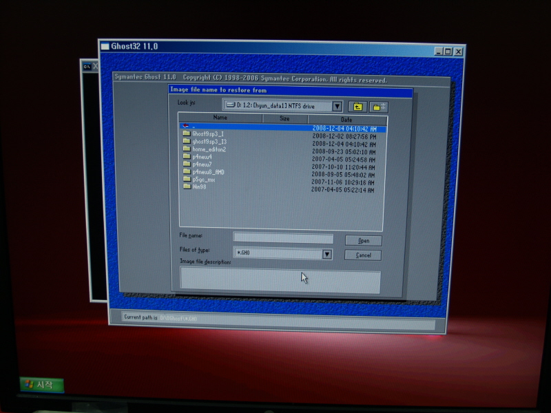Click date 2007-10-10 11:20:44 AM
Image resolution: width=551 pixels, height=413 pixels.
point(343,167)
